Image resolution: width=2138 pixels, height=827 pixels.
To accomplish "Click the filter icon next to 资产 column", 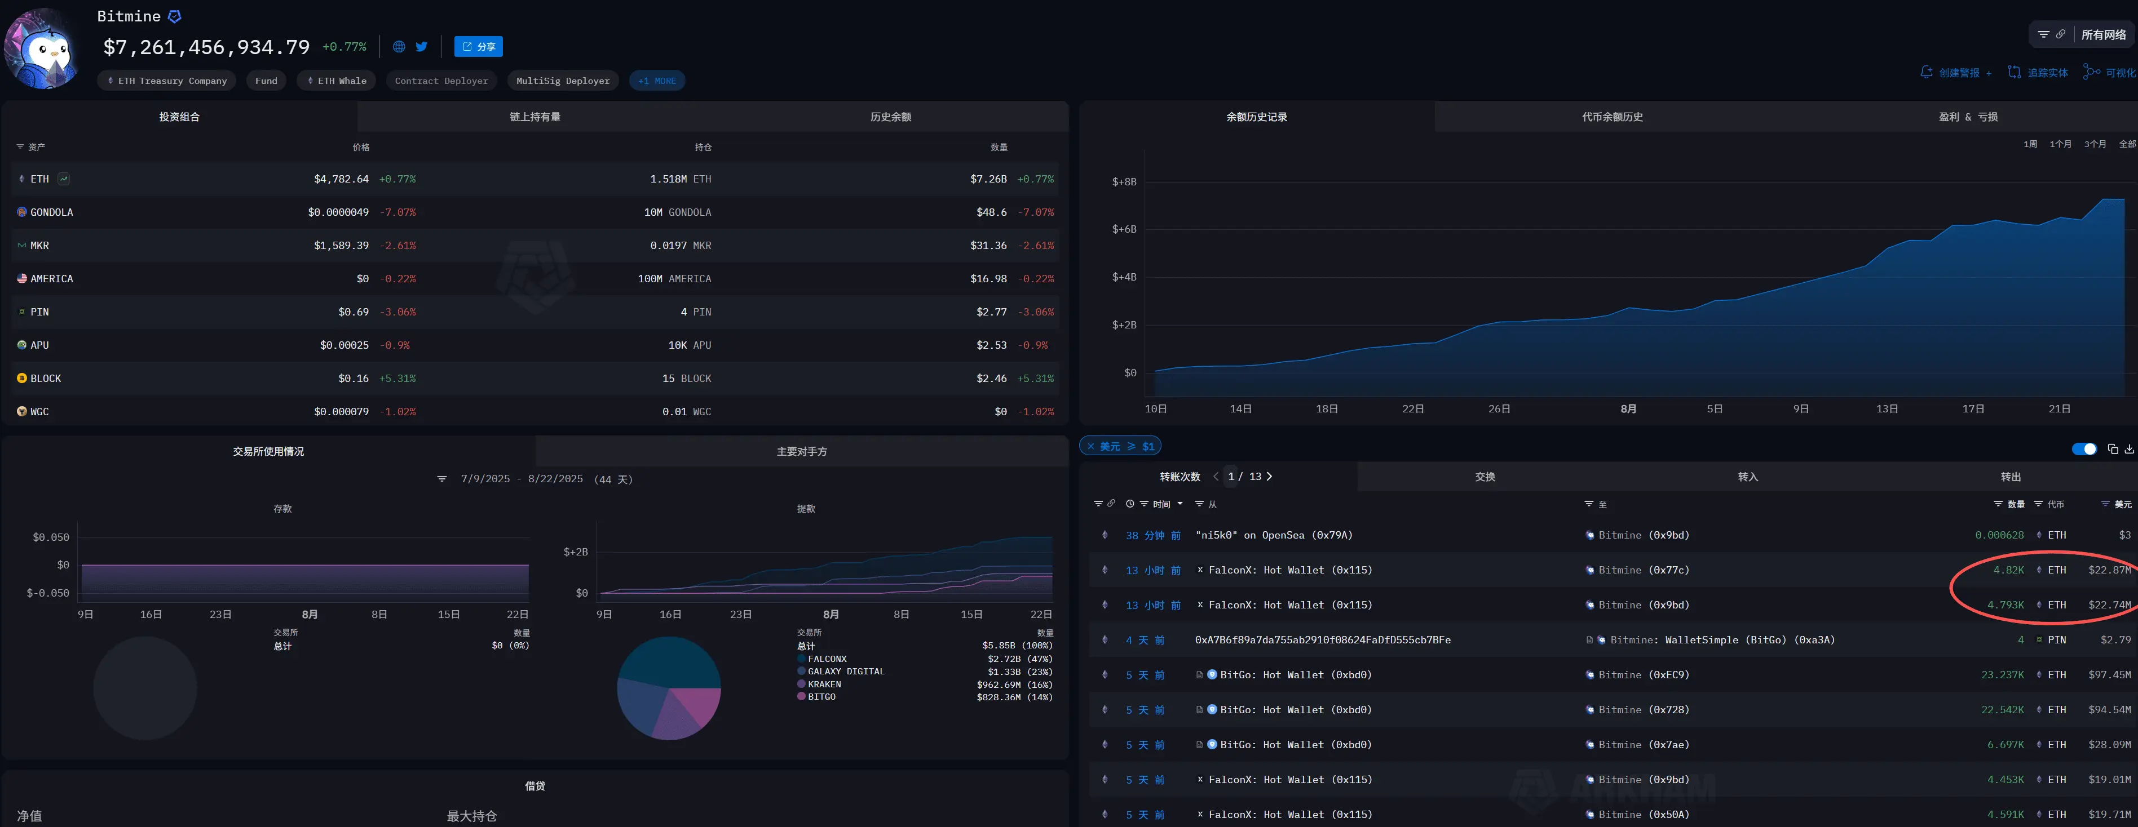I will pos(20,147).
